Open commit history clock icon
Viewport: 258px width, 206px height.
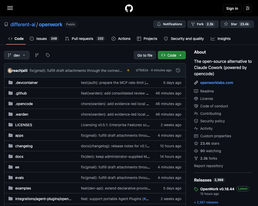tap(178, 71)
